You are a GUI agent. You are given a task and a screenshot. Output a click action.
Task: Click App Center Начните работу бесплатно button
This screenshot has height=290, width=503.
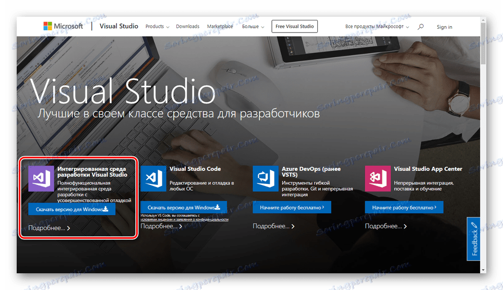click(404, 207)
